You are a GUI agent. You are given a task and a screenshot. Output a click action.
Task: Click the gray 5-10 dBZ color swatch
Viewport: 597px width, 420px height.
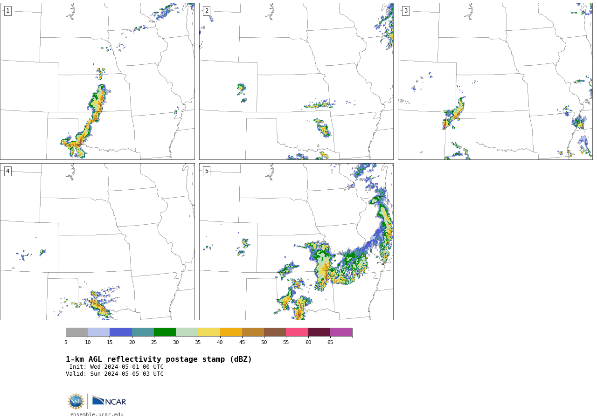(76, 332)
